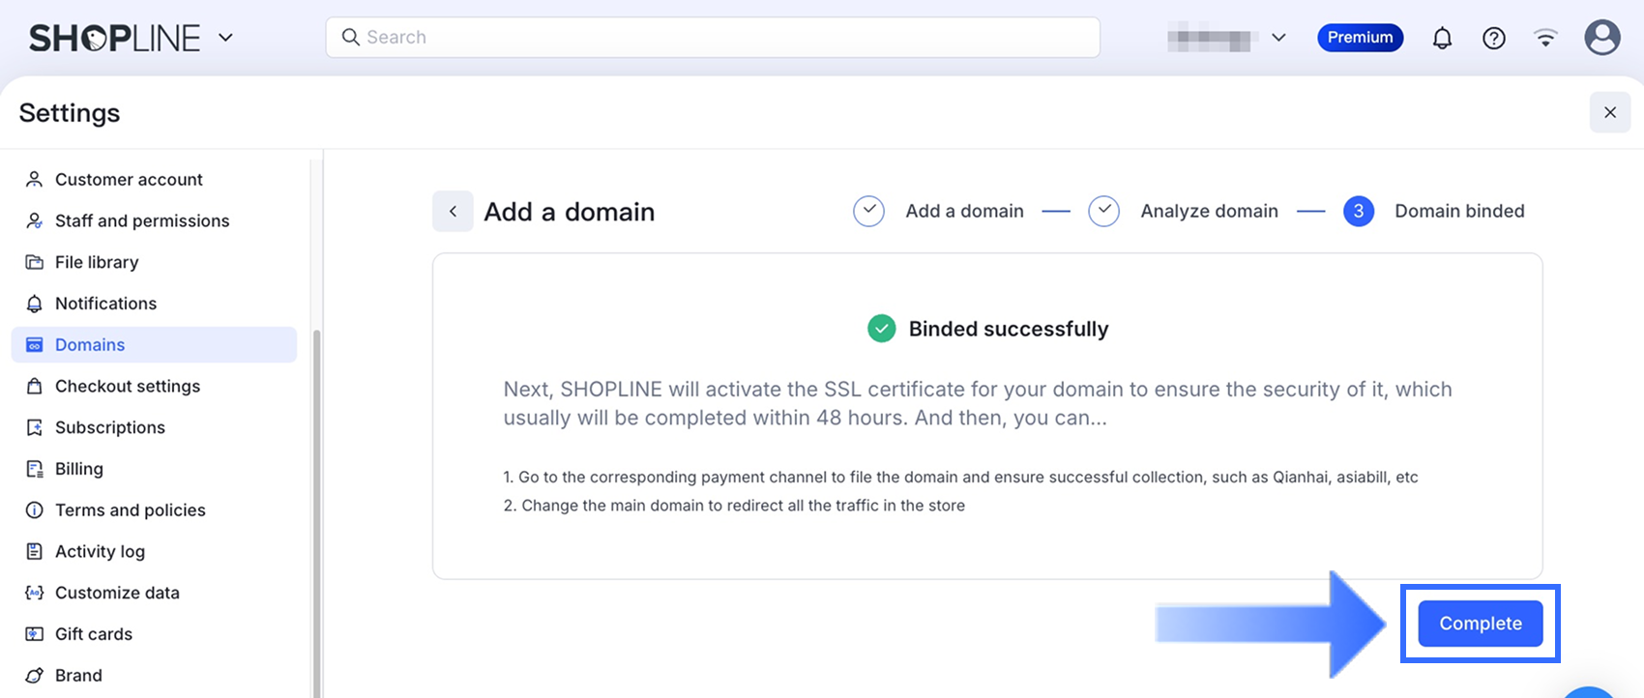Select the Analyze domain step indicator

click(1184, 211)
